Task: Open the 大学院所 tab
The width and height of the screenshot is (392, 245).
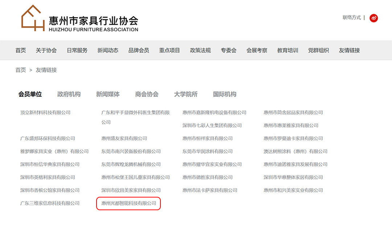Action: tap(185, 94)
